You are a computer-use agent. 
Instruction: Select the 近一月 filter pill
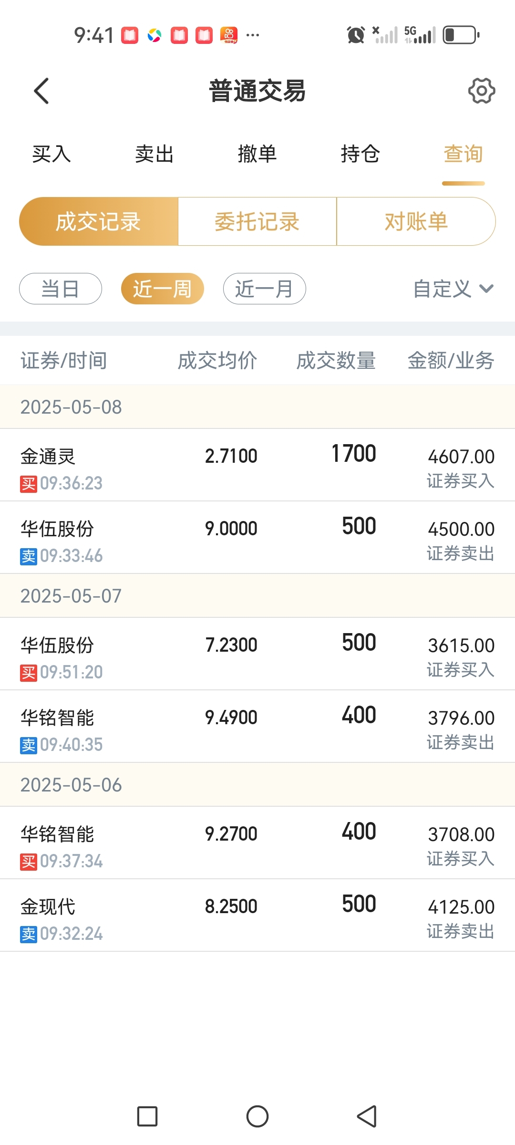click(265, 289)
